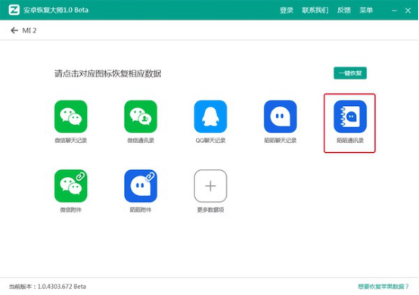Open WeChat chat history recovery (微信聊天记录)
The height and width of the screenshot is (295, 419).
(71, 116)
